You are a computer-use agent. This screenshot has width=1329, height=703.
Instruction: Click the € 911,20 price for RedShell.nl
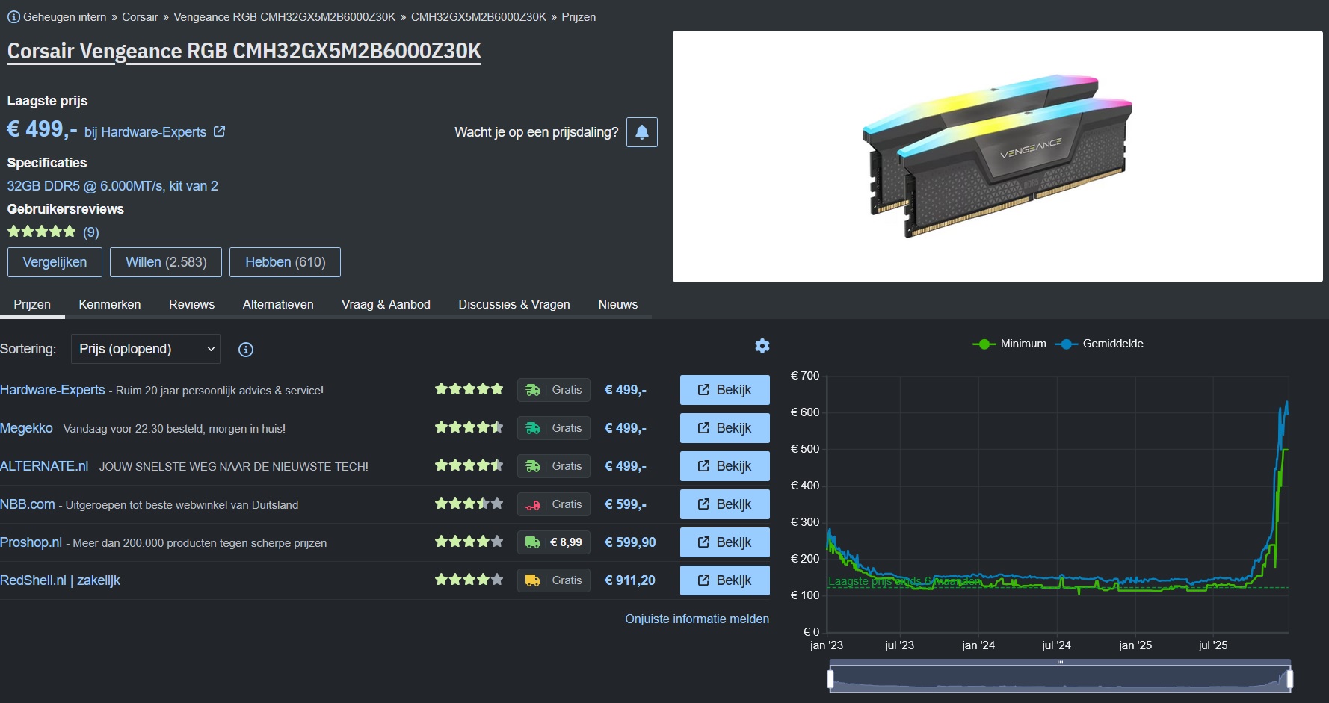pos(630,580)
